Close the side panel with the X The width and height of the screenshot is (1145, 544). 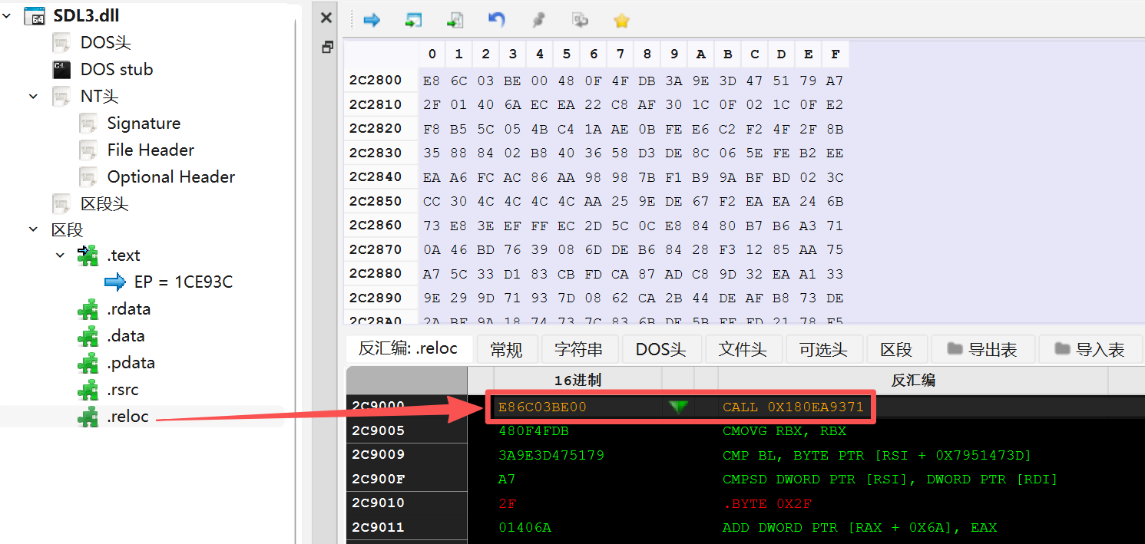[x=326, y=18]
